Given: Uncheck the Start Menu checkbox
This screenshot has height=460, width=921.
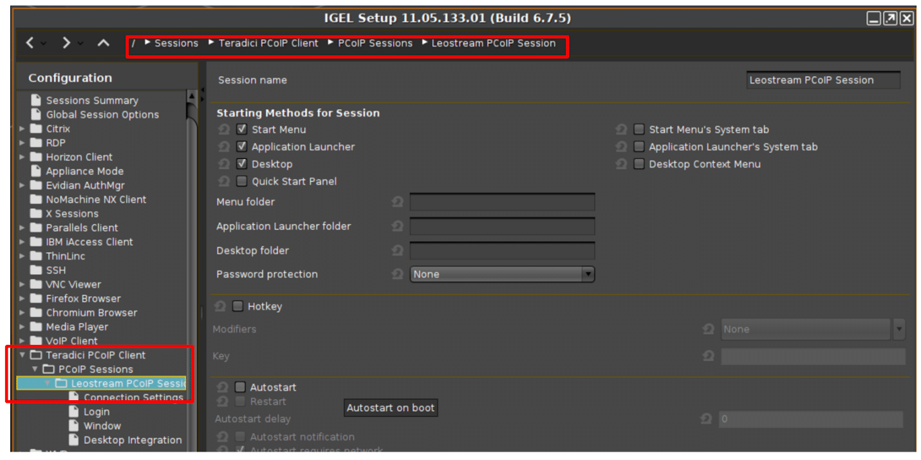Looking at the screenshot, I should (x=242, y=129).
